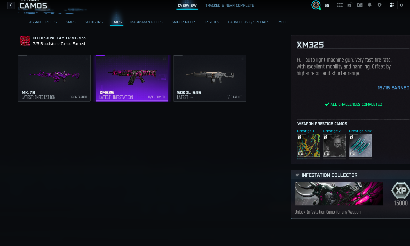Select the SMGs category
This screenshot has height=246, width=410.
71,22
